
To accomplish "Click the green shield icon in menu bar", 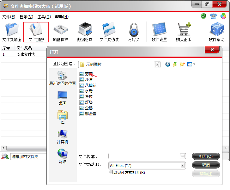I will click(x=203, y=16).
